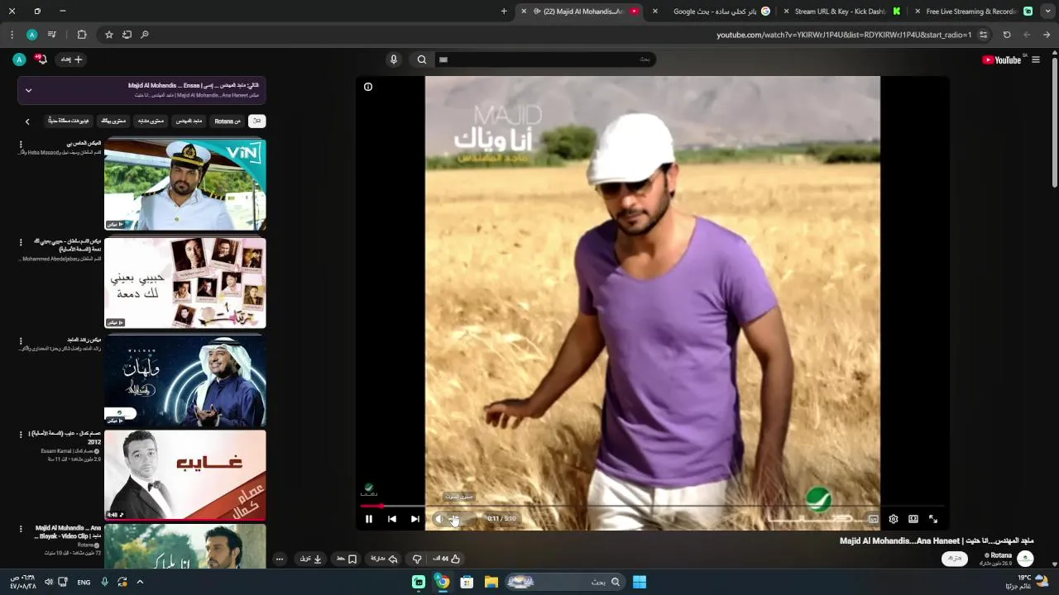
Task: Open more actions three-dot menu below video
Action: 280,559
